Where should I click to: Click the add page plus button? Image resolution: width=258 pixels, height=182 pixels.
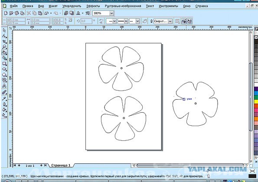pos(19,166)
